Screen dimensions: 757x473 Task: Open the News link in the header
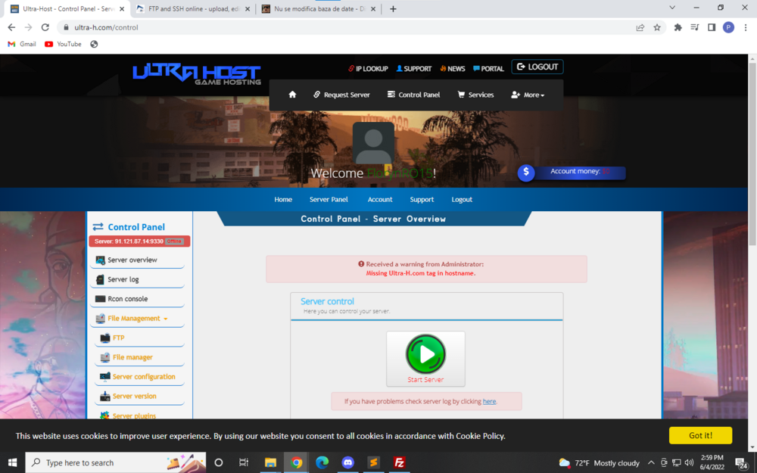click(453, 69)
